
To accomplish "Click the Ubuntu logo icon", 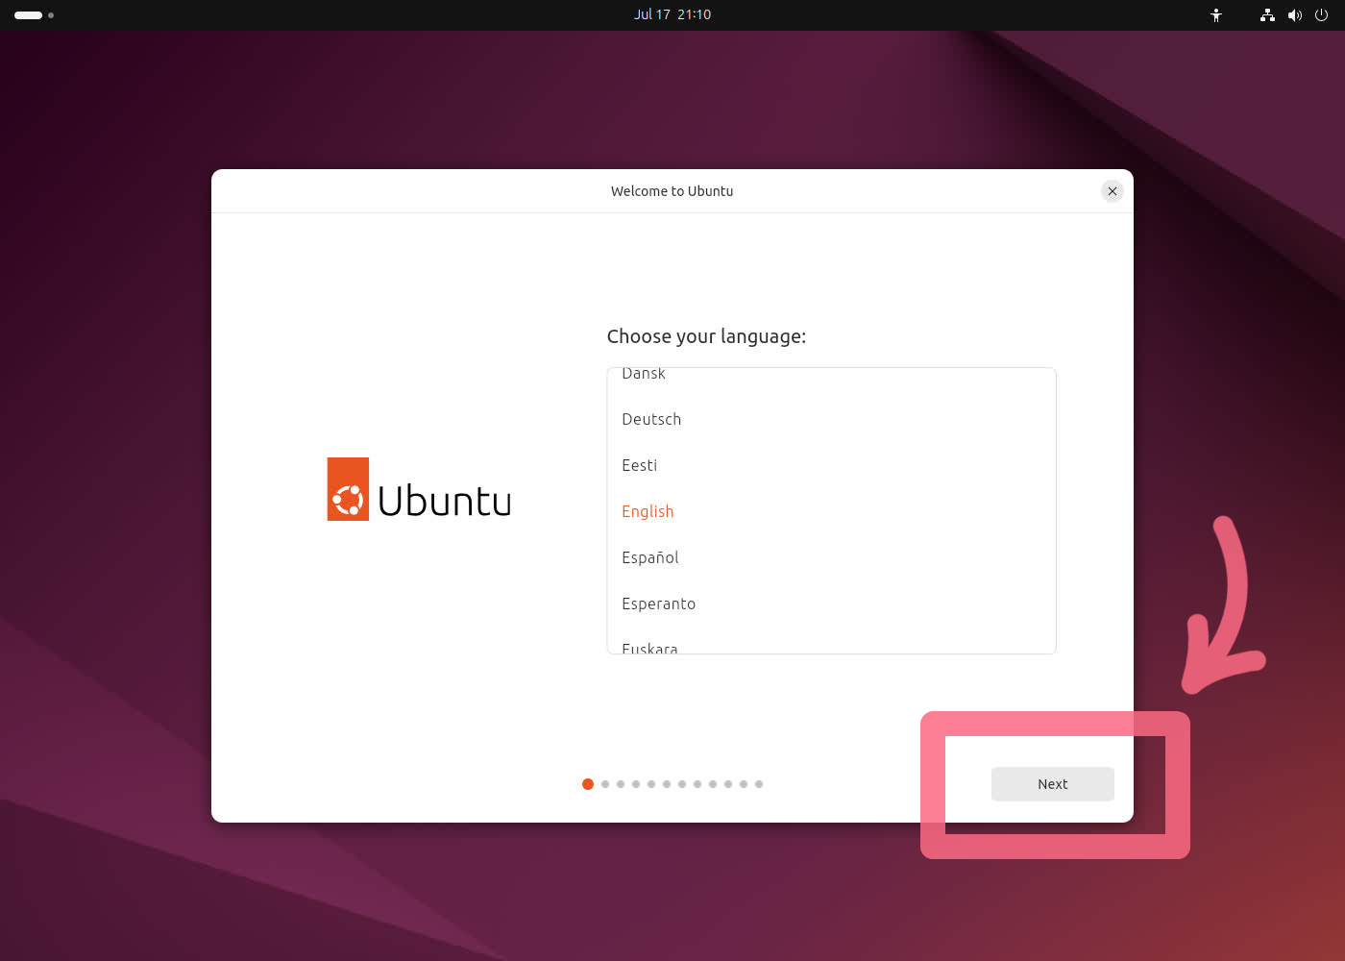I will pyautogui.click(x=348, y=489).
